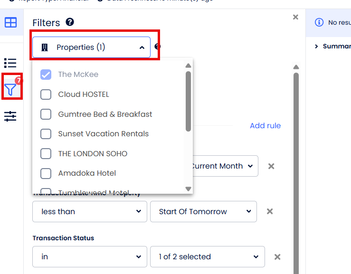Screen dimensions: 351x274
Task: Check the Cloud HOSTEL checkbox
Action: tap(46, 94)
